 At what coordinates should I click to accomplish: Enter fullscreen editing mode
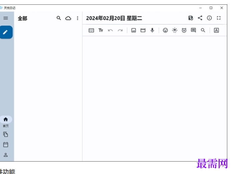[x=219, y=18]
